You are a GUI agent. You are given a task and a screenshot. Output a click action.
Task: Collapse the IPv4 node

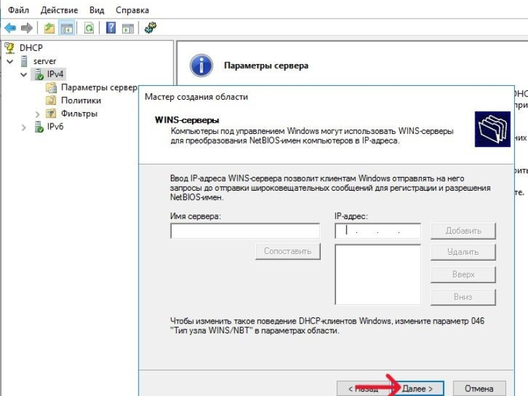pyautogui.click(x=24, y=75)
